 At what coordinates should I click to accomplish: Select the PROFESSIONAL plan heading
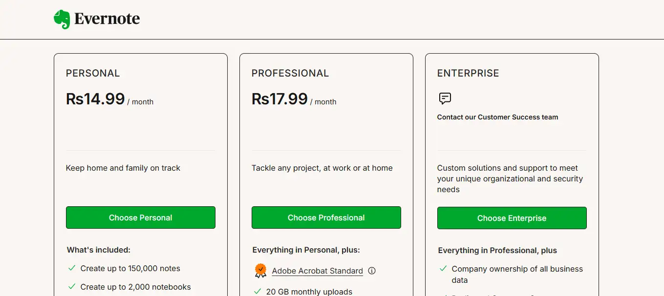coord(290,73)
